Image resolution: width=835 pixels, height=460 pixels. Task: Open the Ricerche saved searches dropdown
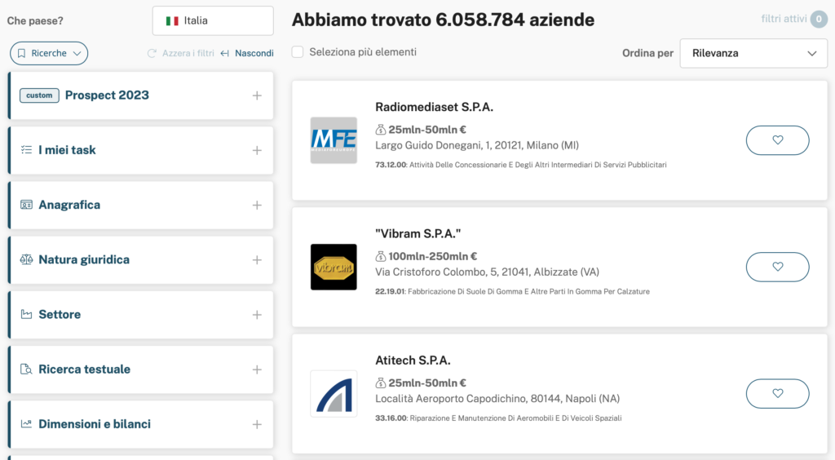point(49,53)
